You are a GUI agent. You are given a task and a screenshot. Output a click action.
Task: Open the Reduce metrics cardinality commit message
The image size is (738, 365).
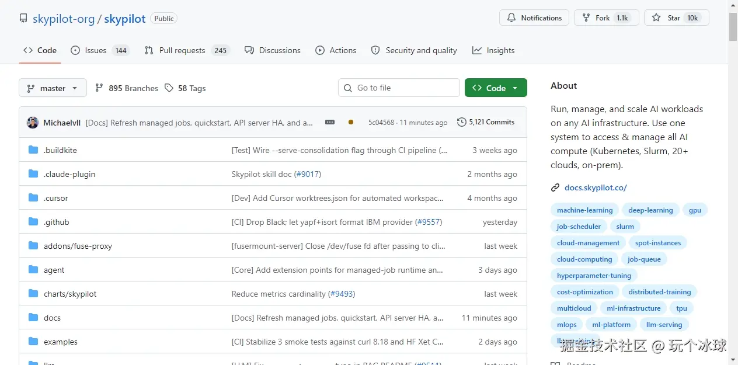click(x=279, y=294)
